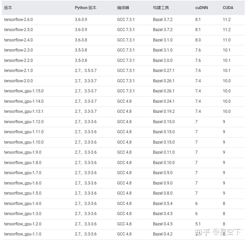Select cuDNN 7.4 in tensorflow_gpu-1.13.1 row
Screen dimensions: 247x242
click(x=198, y=111)
